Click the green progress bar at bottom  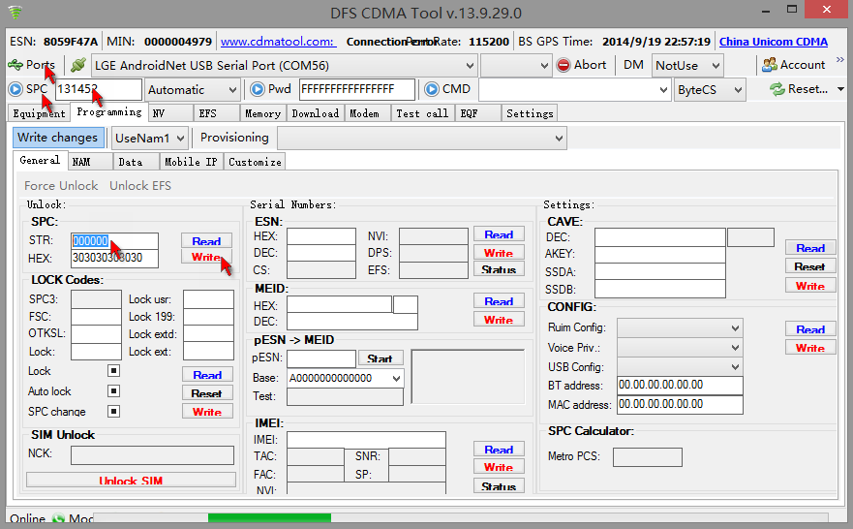[269, 519]
